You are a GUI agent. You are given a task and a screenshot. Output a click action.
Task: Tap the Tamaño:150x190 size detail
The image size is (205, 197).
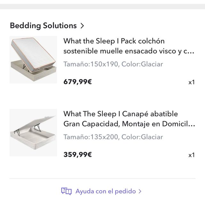tap(91, 64)
